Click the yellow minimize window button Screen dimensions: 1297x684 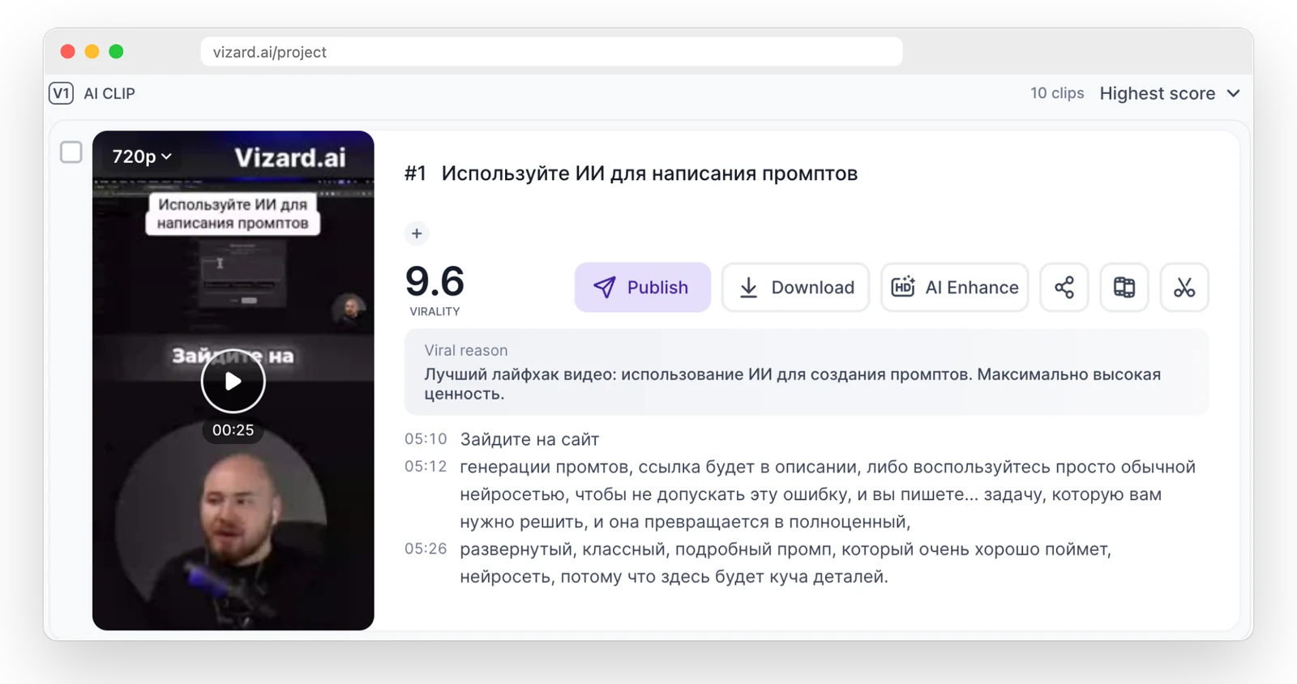(92, 52)
